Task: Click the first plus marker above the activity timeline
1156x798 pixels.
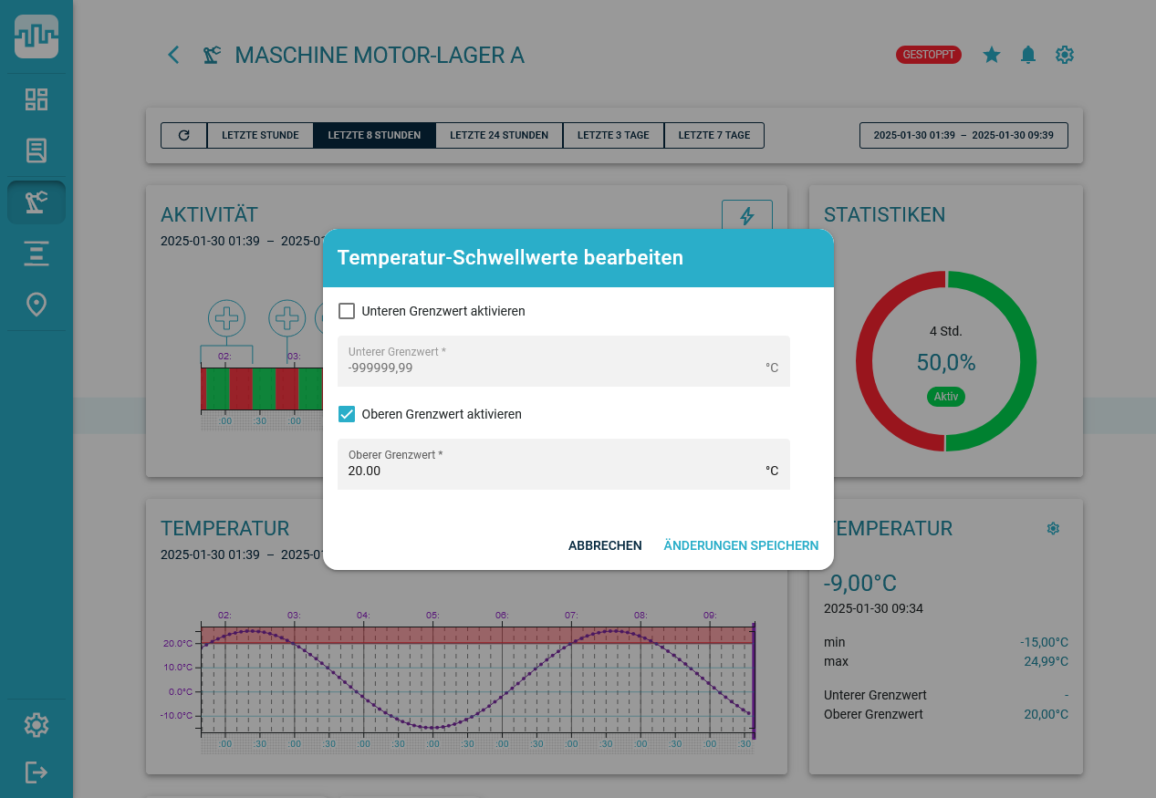Action: [x=227, y=318]
